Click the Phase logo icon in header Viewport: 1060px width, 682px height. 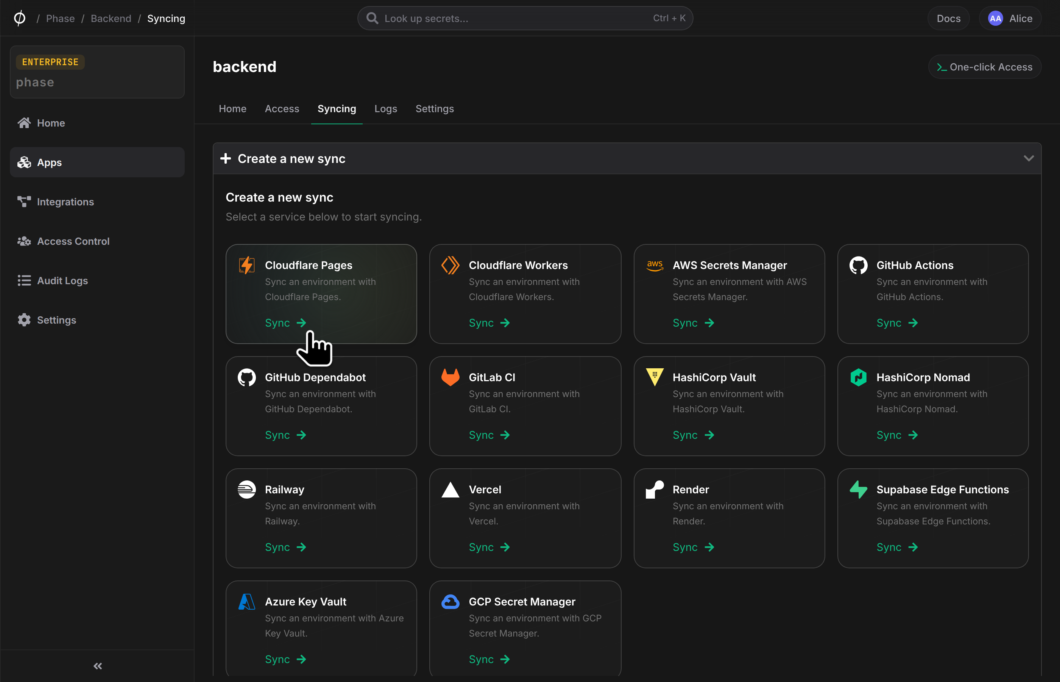point(19,18)
